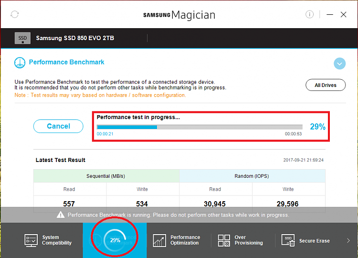Viewport: 358px width, 258px height.
Task: Click the random read value 30,945
Action: point(215,204)
